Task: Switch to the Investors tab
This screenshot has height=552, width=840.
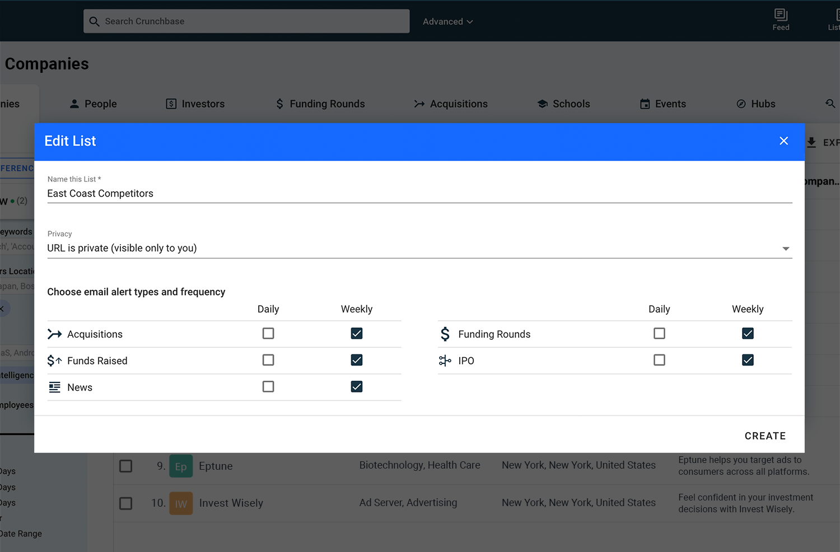Action: (x=195, y=104)
